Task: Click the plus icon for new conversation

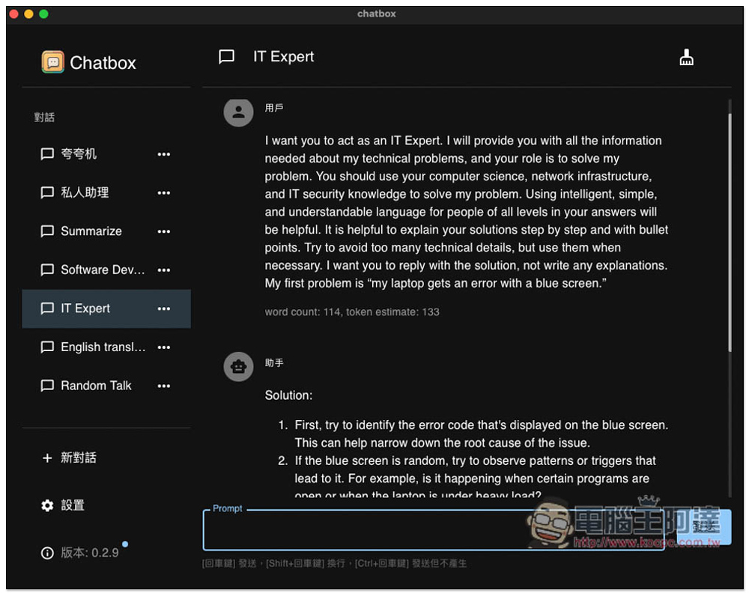Action: (x=47, y=458)
